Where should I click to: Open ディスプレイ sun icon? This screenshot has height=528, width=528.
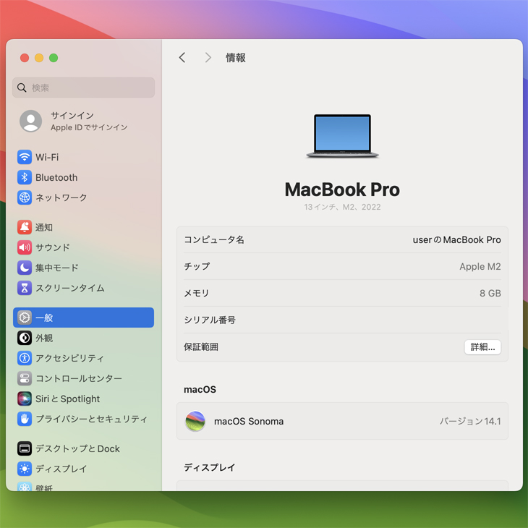(25, 469)
